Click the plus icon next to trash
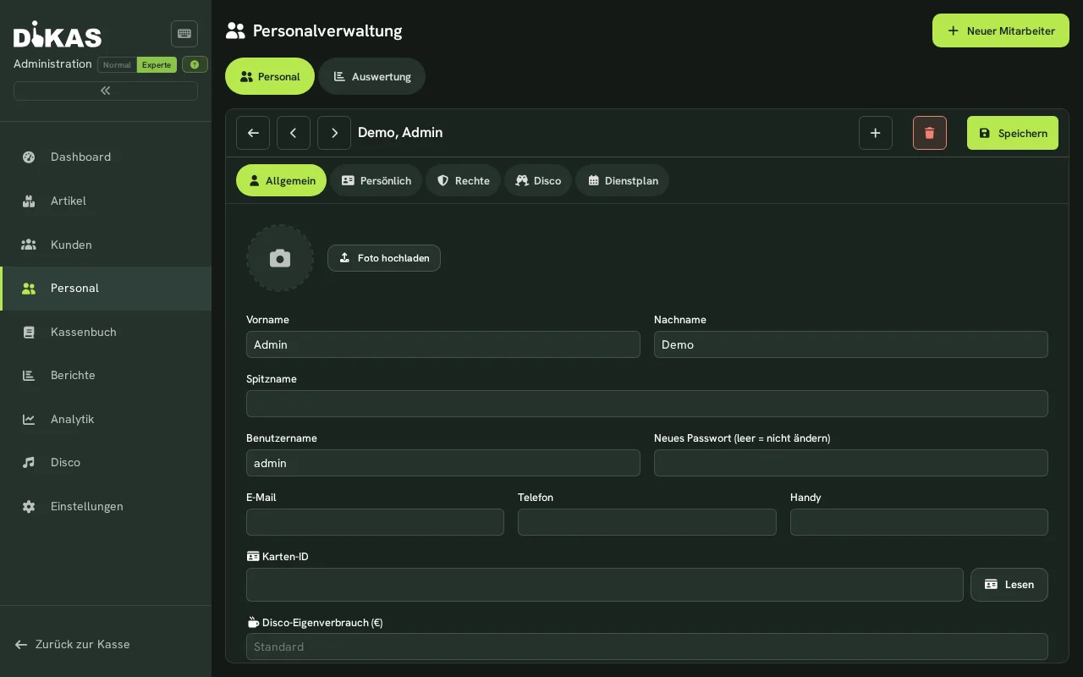The image size is (1083, 677). tap(876, 133)
